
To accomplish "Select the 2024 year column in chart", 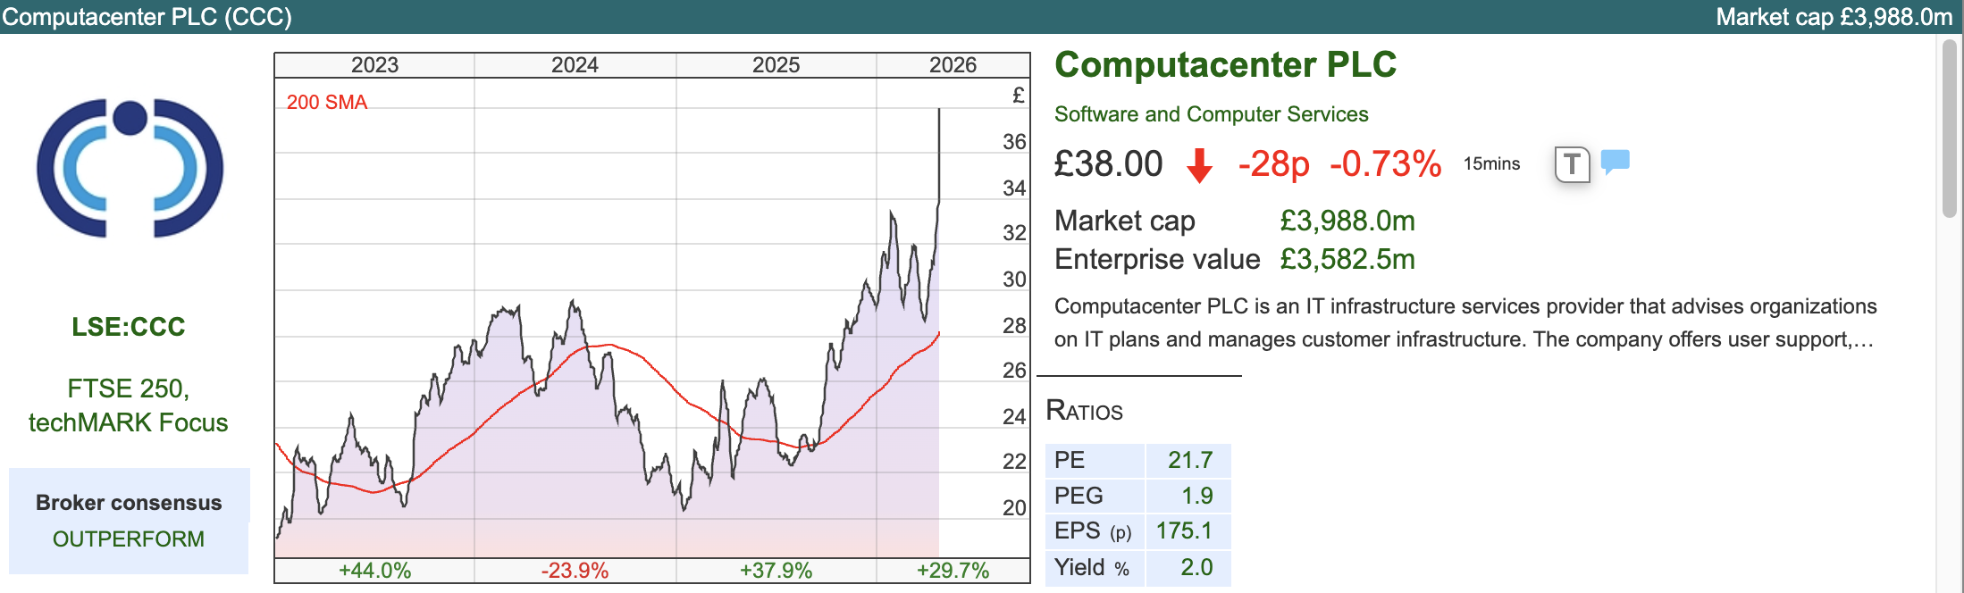I will coord(575,65).
